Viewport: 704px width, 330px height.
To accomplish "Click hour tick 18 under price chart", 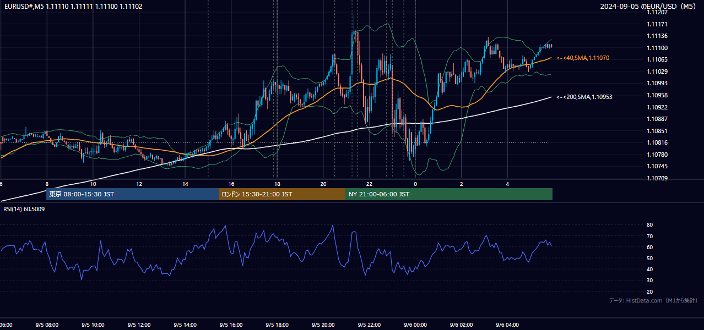I will 277,184.
